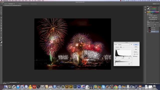
Task: Switch to the Channels tab
Action: [x=151, y=21]
